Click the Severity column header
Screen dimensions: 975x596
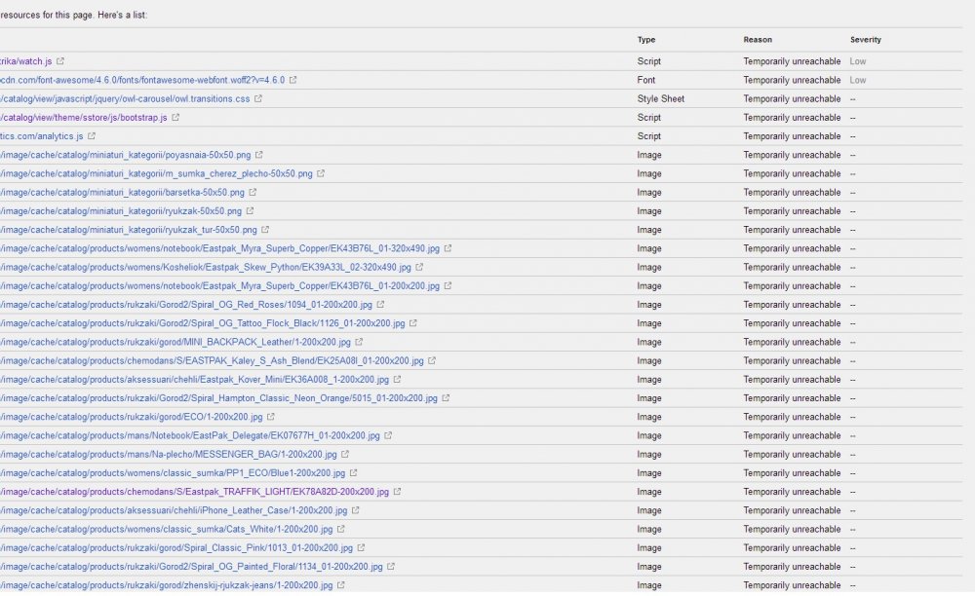click(x=866, y=40)
